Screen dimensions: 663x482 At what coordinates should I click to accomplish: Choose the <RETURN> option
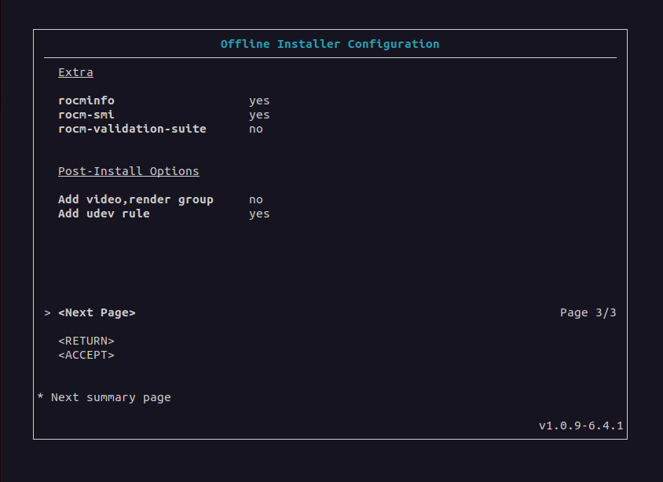[x=86, y=341]
